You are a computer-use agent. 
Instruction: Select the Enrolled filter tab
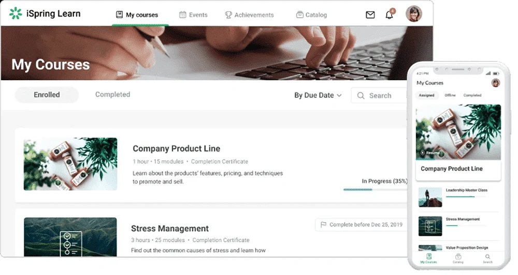(x=47, y=95)
